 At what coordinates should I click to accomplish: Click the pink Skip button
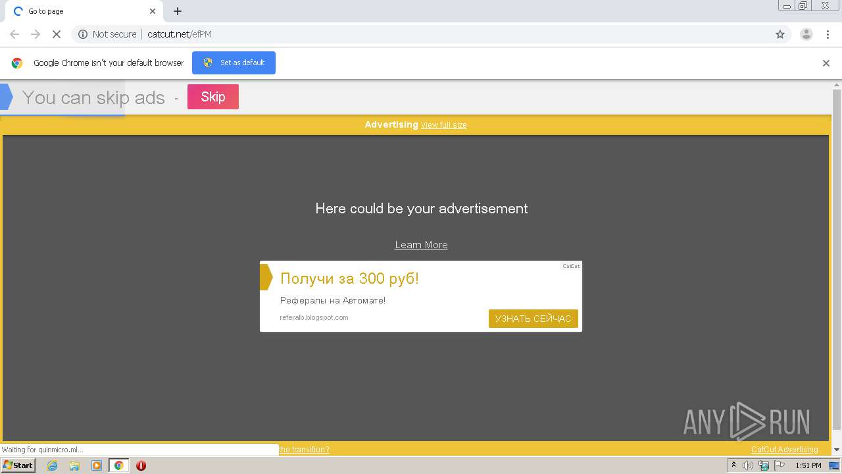(213, 97)
